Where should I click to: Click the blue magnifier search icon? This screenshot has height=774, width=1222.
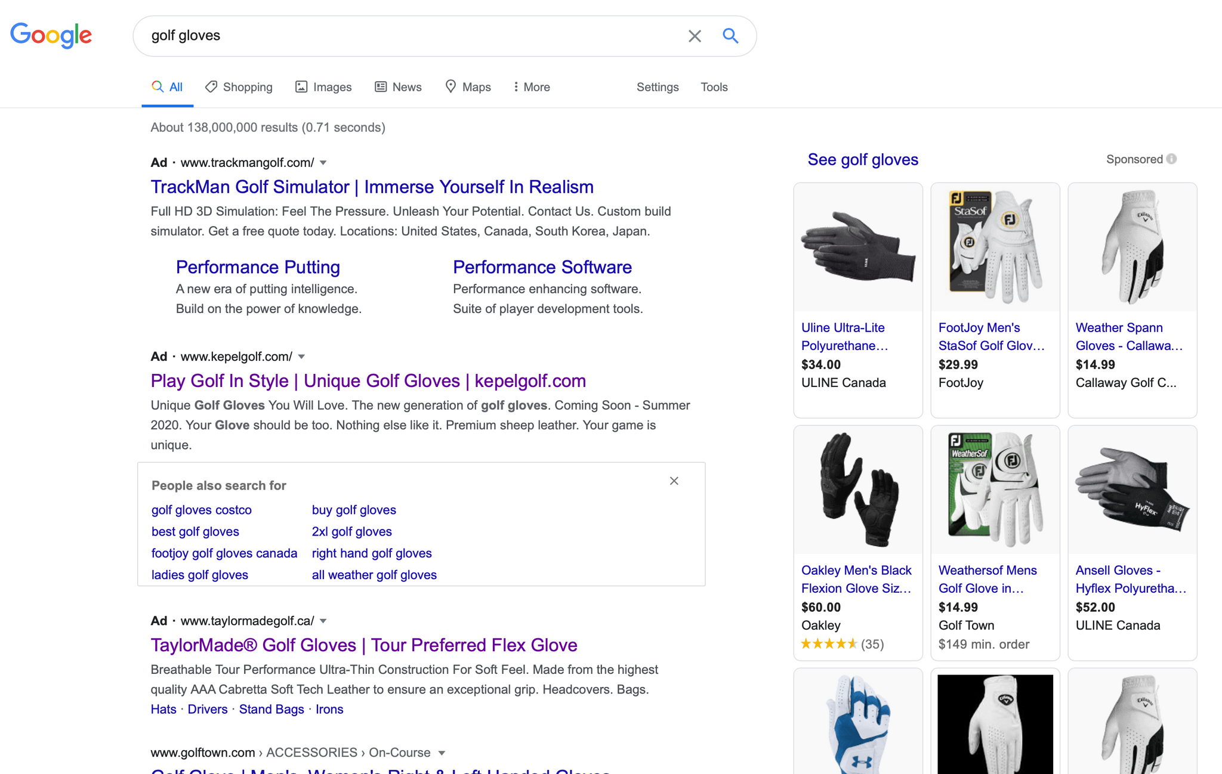pyautogui.click(x=730, y=36)
